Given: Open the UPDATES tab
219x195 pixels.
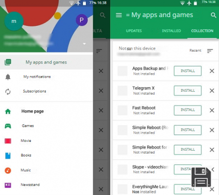Looking at the screenshot, I should 134,31.
